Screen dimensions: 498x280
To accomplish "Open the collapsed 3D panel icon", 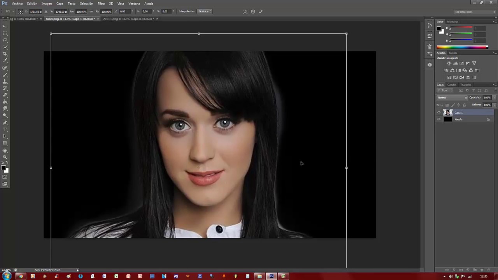I will (430, 65).
